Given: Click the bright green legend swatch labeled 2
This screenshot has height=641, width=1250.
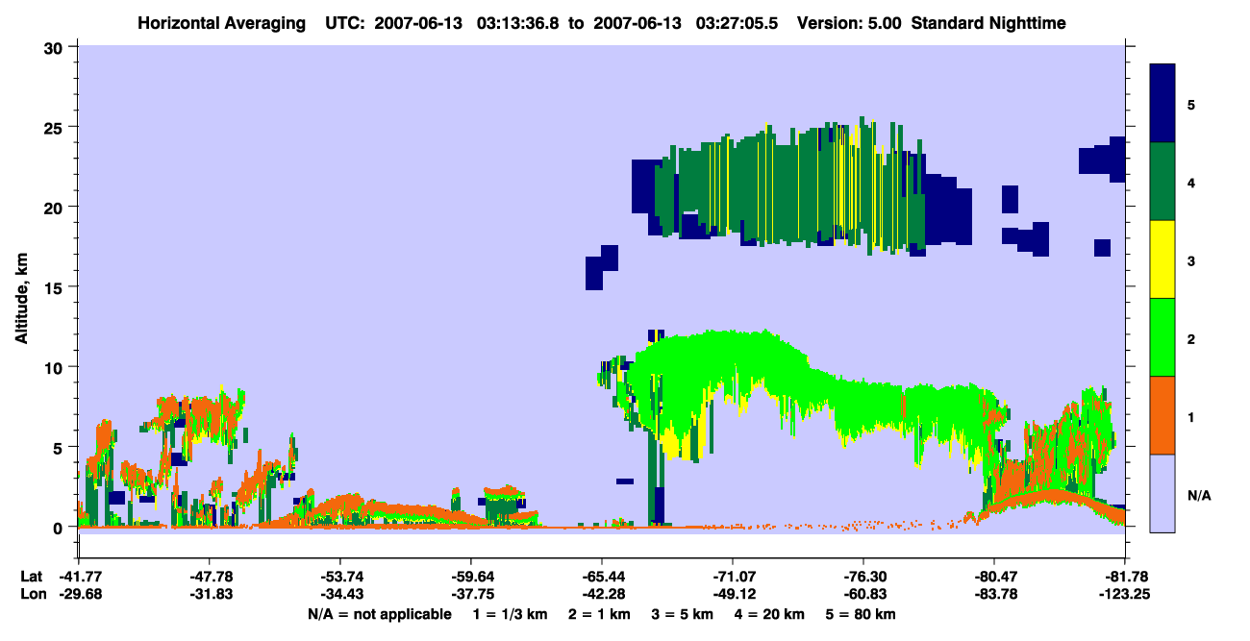Looking at the screenshot, I should pos(1162,337).
